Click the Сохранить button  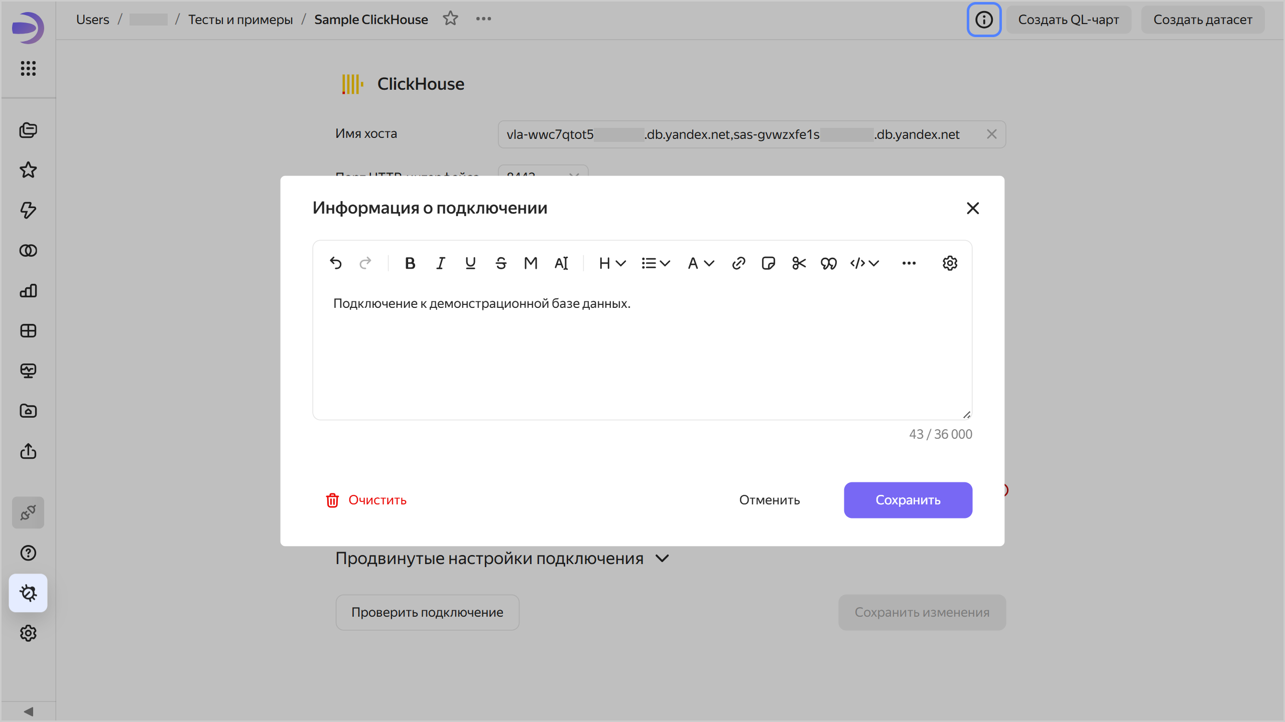tap(908, 500)
